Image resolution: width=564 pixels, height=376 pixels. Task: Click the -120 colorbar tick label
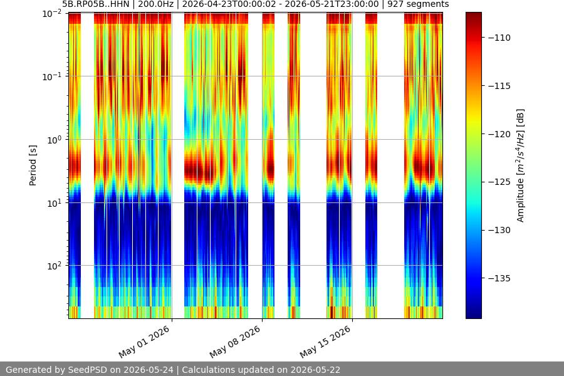point(499,134)
